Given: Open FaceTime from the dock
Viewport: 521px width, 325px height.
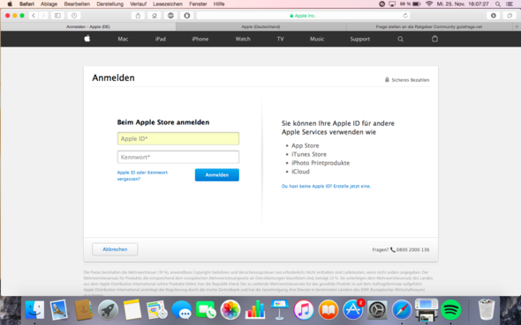Looking at the screenshot, I should point(206,310).
